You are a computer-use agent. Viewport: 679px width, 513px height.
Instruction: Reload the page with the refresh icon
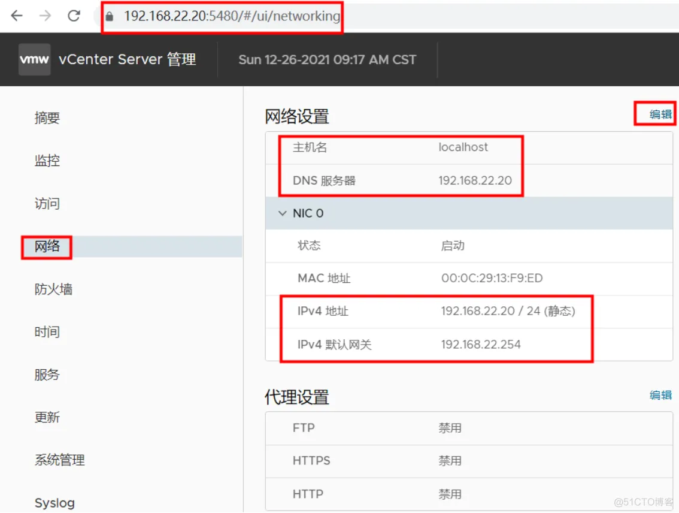click(74, 16)
